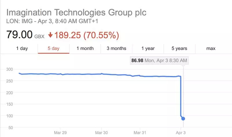Click the 79.00 current price

19,35
